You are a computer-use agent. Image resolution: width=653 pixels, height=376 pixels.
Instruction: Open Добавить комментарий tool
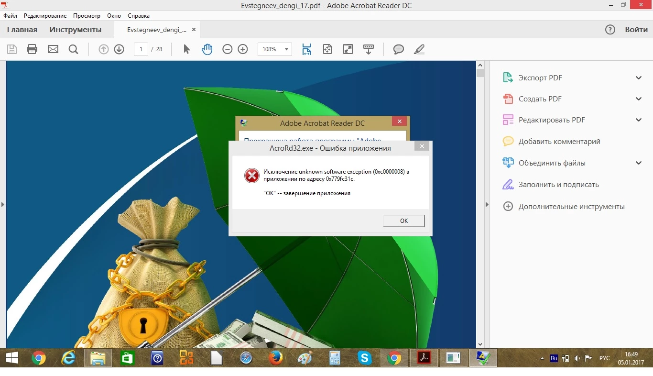coord(559,142)
